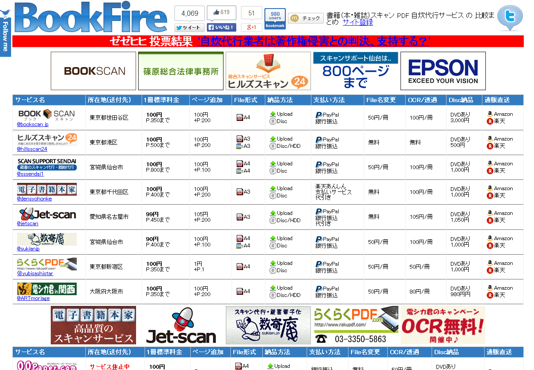Click the 楽天 icon in 電シカ君 row
534x370 pixels.
tap(490, 295)
